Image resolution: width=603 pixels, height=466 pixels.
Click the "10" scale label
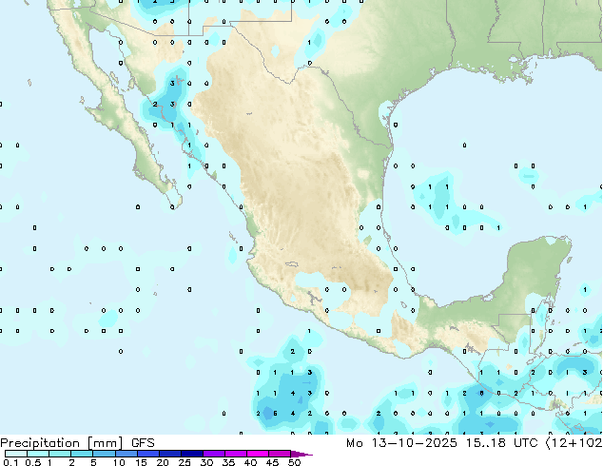point(119,462)
